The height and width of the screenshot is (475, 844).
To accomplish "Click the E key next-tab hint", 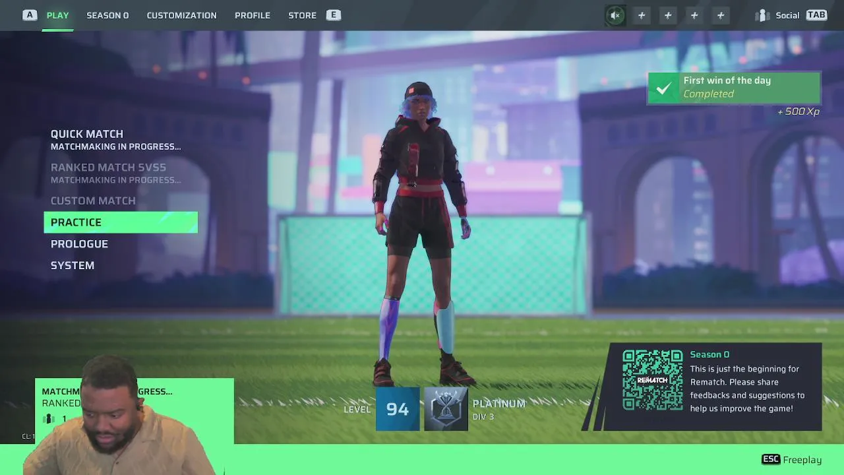I will coord(334,15).
